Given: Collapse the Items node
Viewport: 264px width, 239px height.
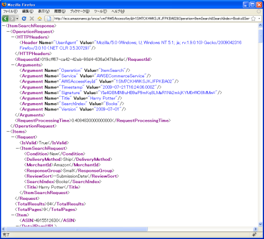Looking at the screenshot, I should [8, 132].
